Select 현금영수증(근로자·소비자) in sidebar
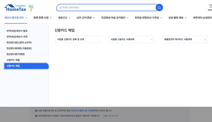The height and width of the screenshot is (122, 212). pos(19,42)
